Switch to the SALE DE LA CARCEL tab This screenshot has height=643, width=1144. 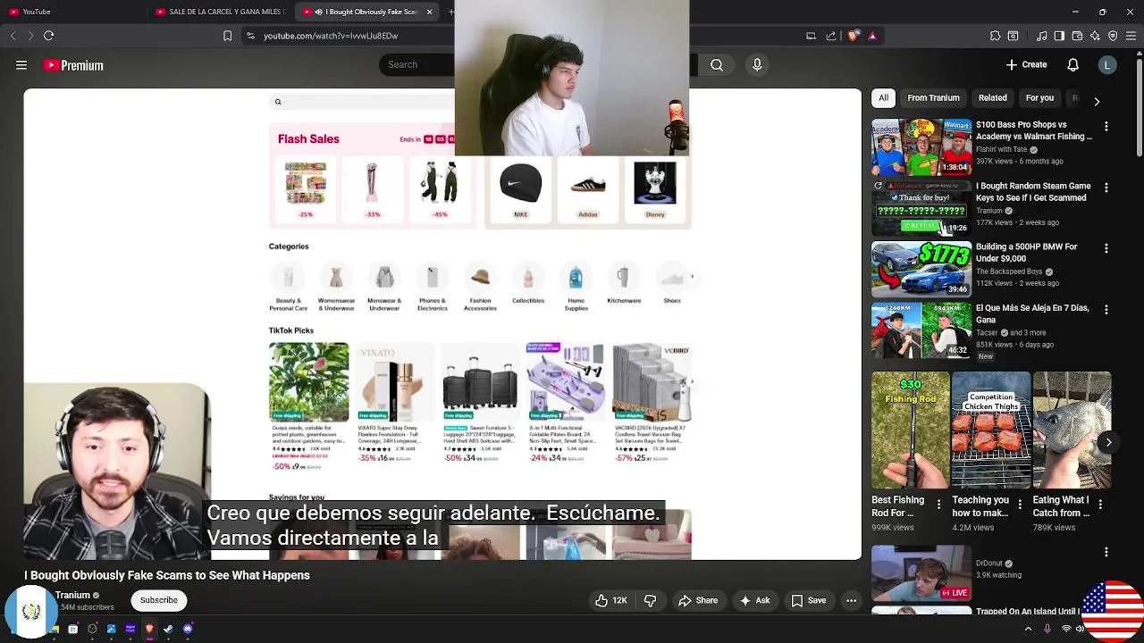pos(221,12)
